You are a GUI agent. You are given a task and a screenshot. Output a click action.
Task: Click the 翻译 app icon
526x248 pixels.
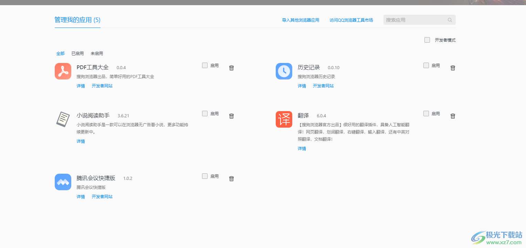284,119
